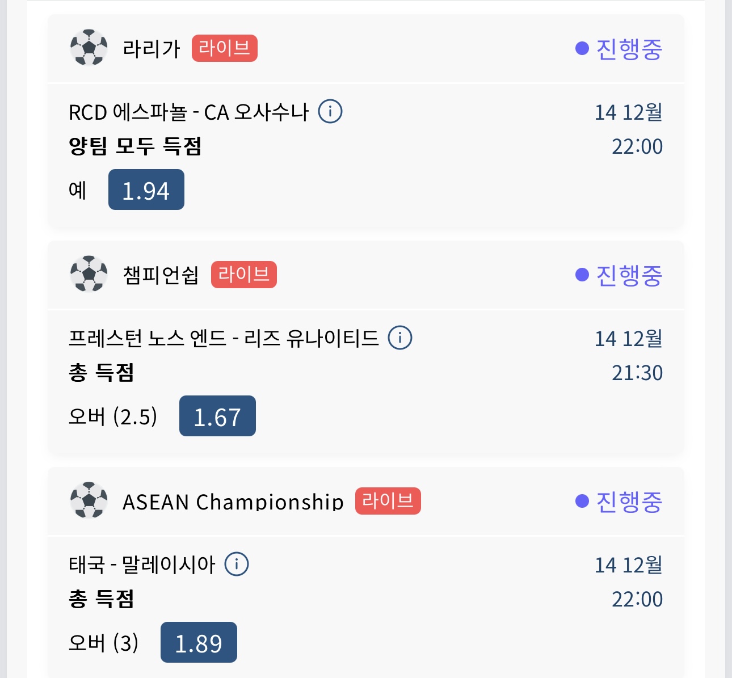Click the ASEAN Championship league name
The width and height of the screenshot is (732, 678).
[233, 502]
